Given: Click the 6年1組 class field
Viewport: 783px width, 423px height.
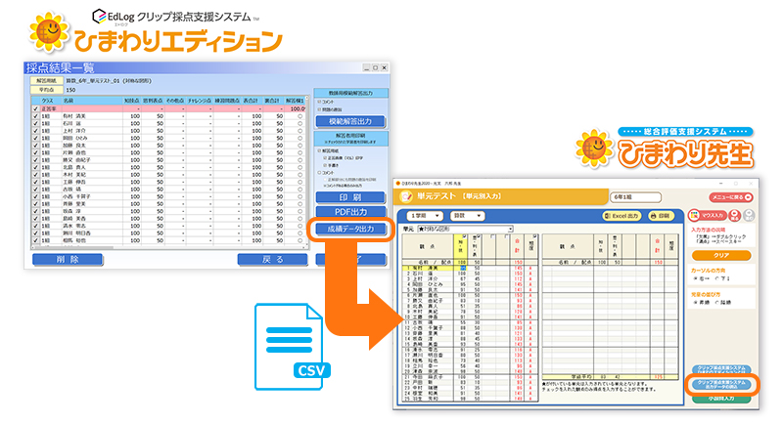Looking at the screenshot, I should (x=635, y=197).
